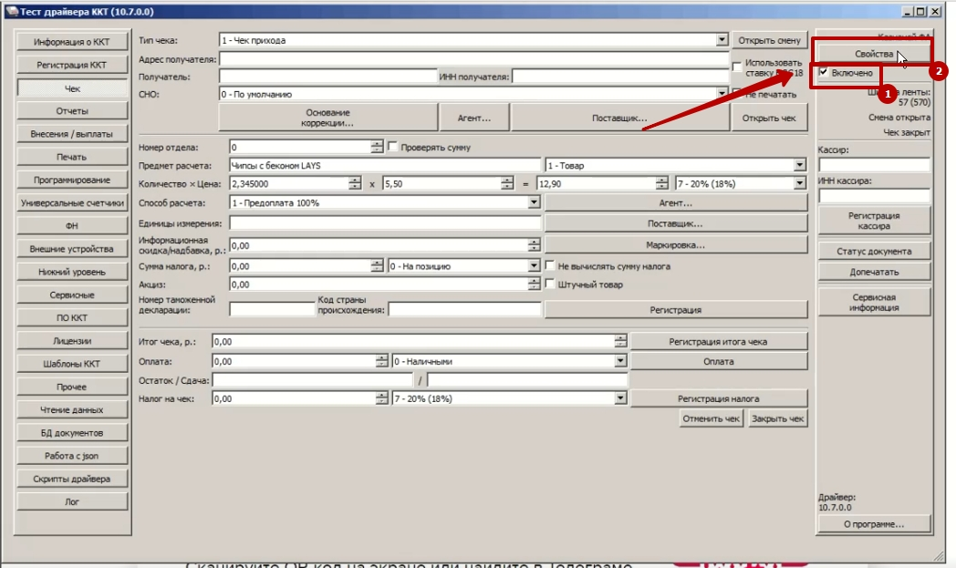This screenshot has width=956, height=568.
Task: Open the Маркировка dialog button
Action: tap(675, 245)
